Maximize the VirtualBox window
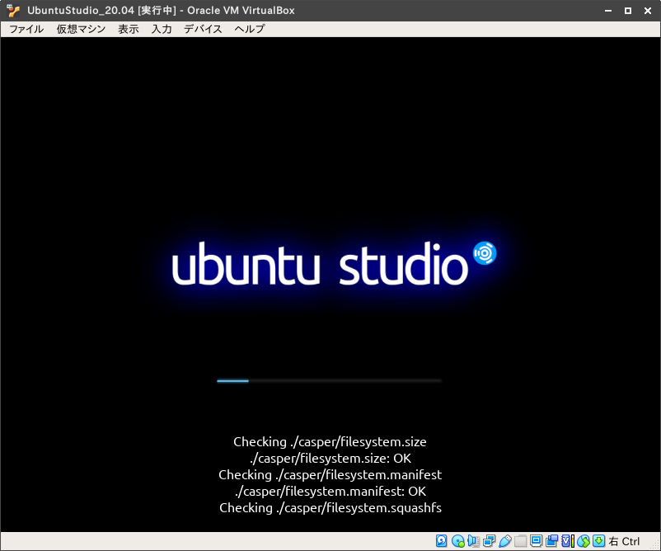 click(x=628, y=11)
